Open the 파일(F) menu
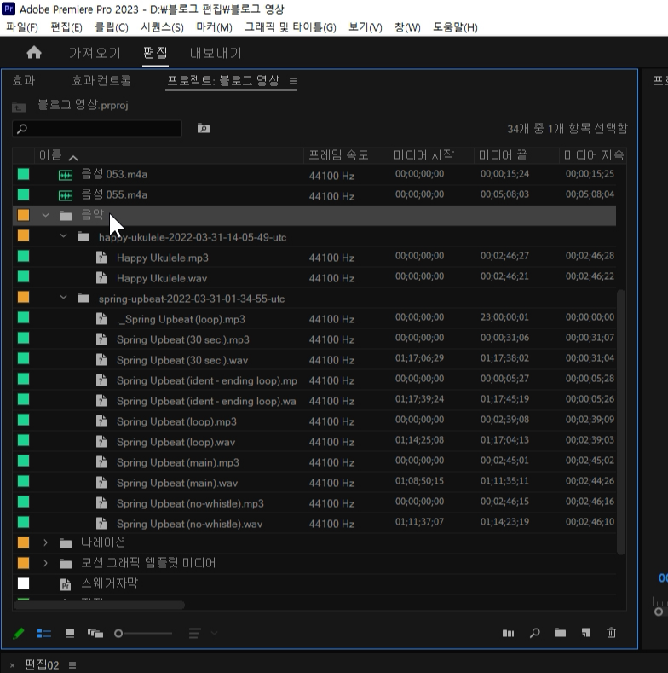The image size is (668, 673). [21, 27]
